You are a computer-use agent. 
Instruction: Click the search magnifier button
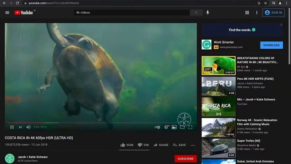196,12
